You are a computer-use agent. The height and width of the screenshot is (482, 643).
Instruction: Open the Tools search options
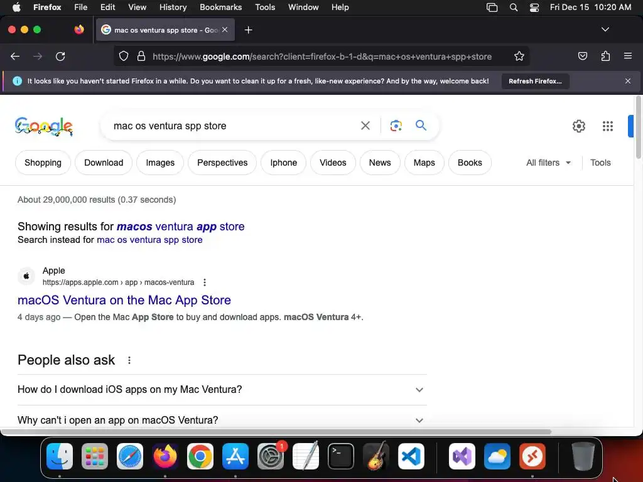point(600,163)
